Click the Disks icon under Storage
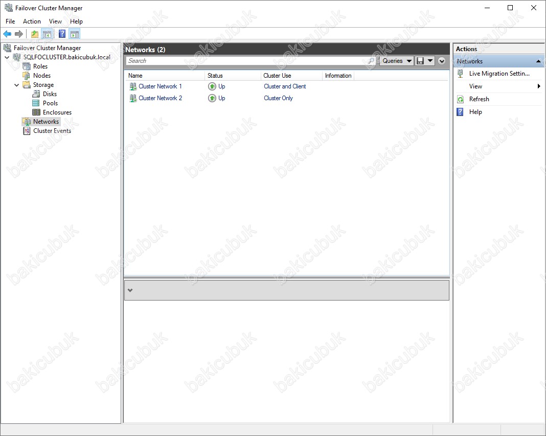 tap(36, 94)
